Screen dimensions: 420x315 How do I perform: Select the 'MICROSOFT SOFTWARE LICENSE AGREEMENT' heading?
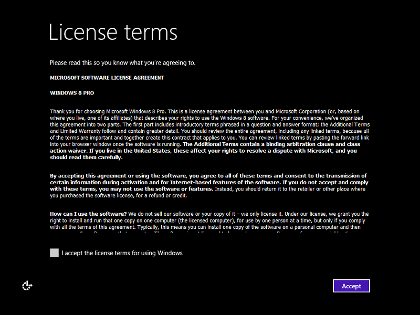point(107,78)
